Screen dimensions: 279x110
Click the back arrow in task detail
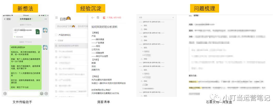click(x=93, y=18)
